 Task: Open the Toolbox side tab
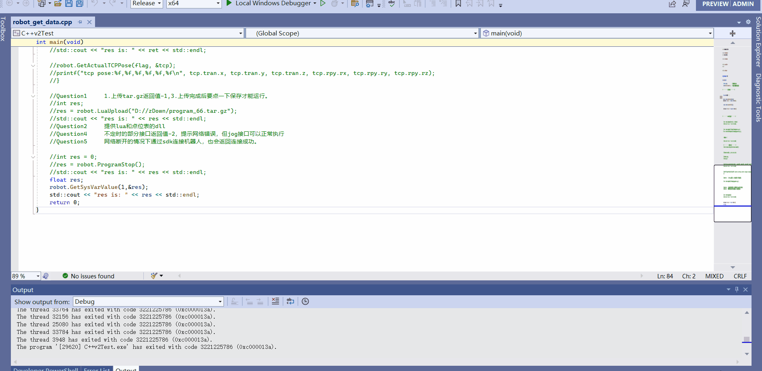[3, 29]
